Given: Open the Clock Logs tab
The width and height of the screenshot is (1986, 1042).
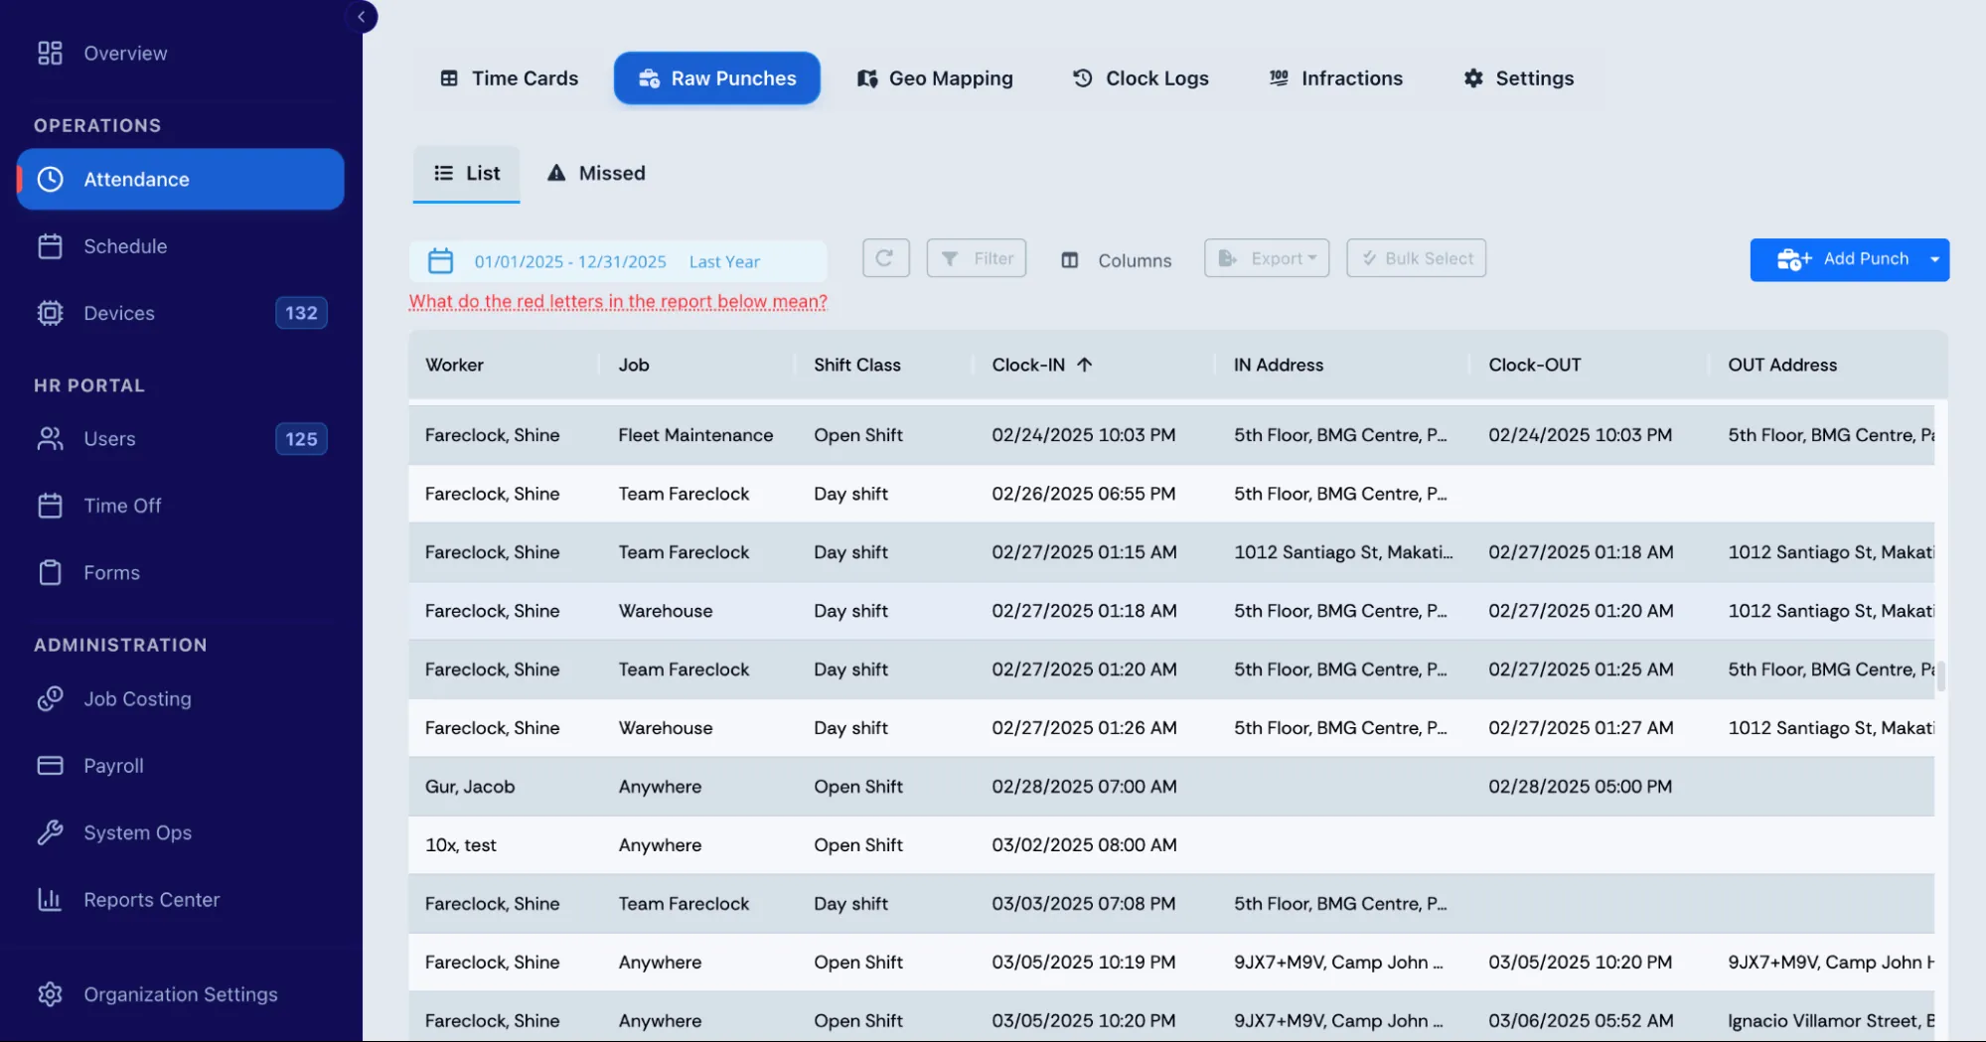Looking at the screenshot, I should [1141, 78].
